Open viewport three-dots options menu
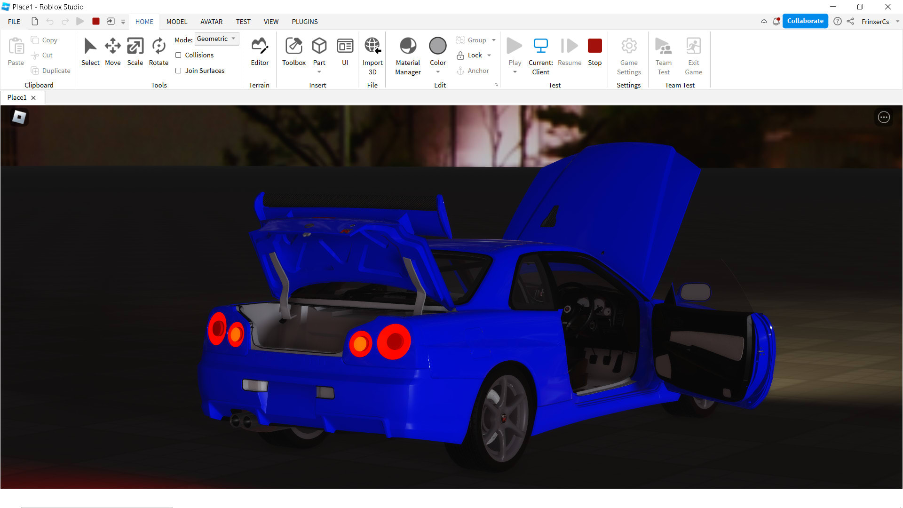Screen dimensions: 903x508 coord(884,117)
